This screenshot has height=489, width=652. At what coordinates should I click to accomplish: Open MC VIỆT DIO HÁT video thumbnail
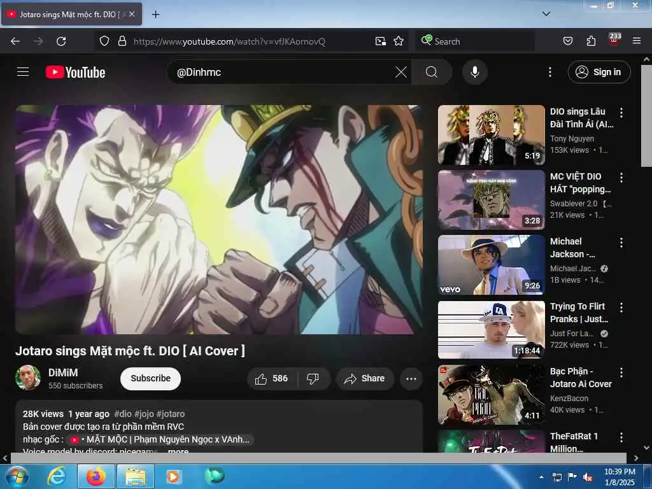pyautogui.click(x=491, y=199)
